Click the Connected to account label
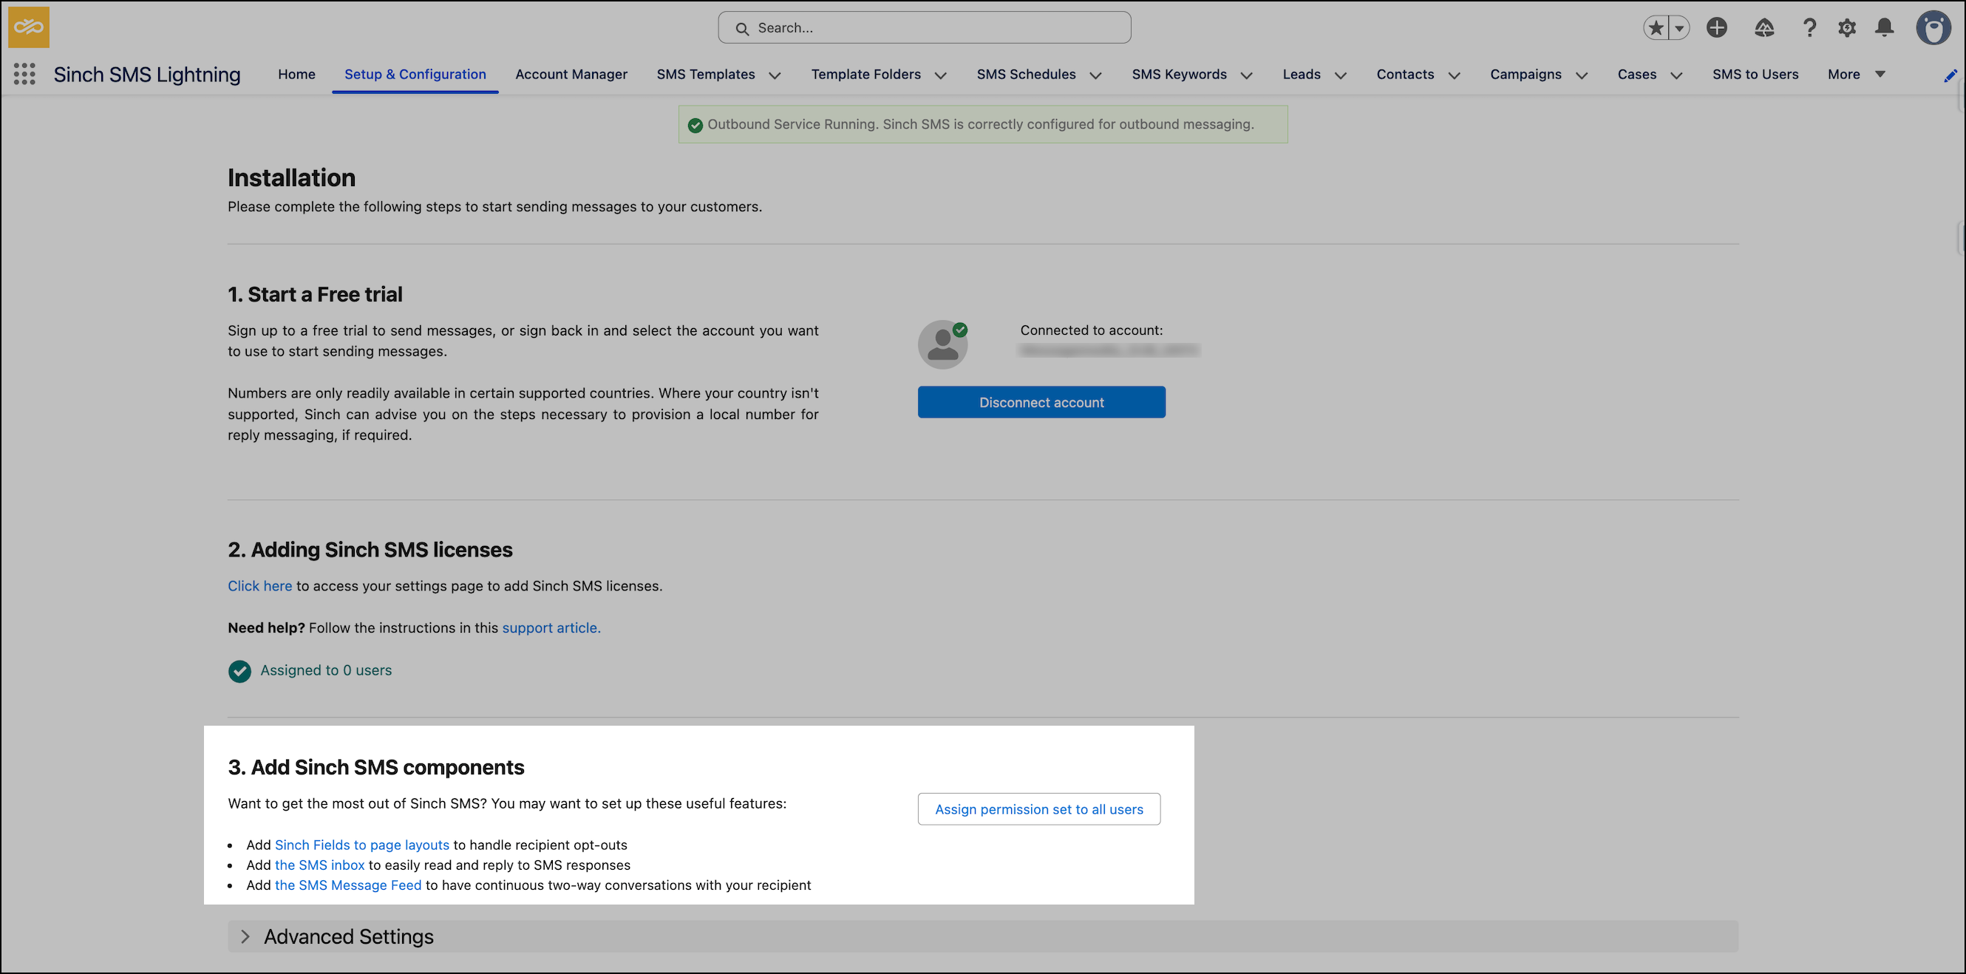The height and width of the screenshot is (974, 1966). [1092, 330]
